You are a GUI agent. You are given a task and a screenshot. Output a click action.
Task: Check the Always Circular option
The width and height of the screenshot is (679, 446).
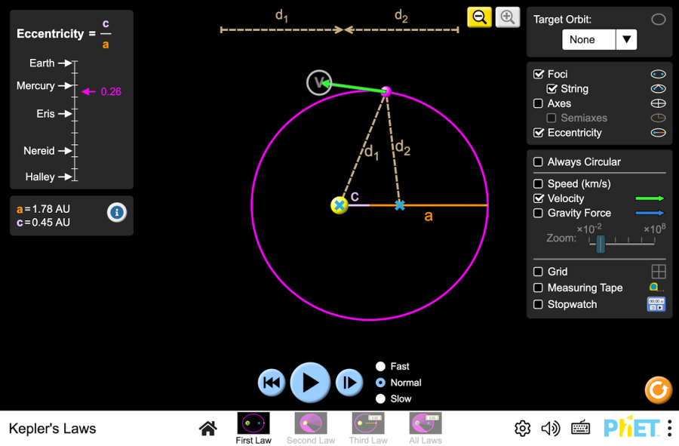tap(539, 162)
